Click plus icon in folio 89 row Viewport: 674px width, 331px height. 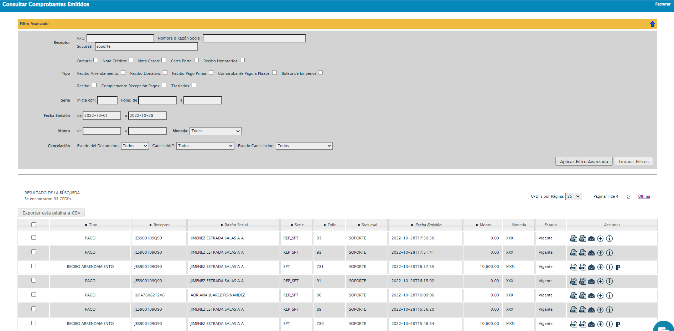600,310
